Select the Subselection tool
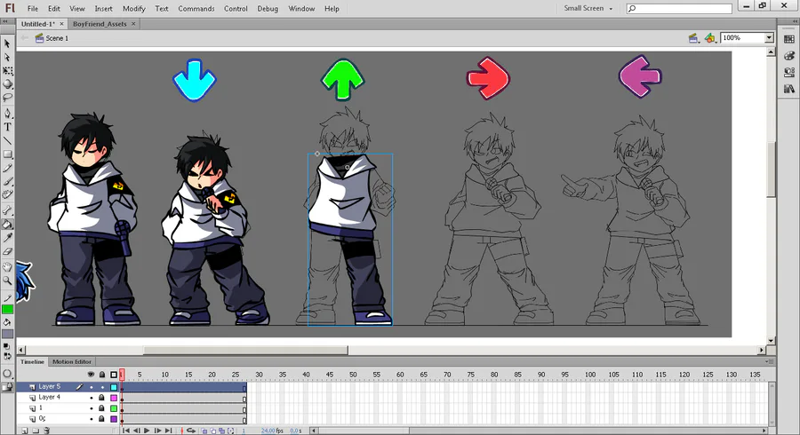The height and width of the screenshot is (435, 800). [7, 57]
